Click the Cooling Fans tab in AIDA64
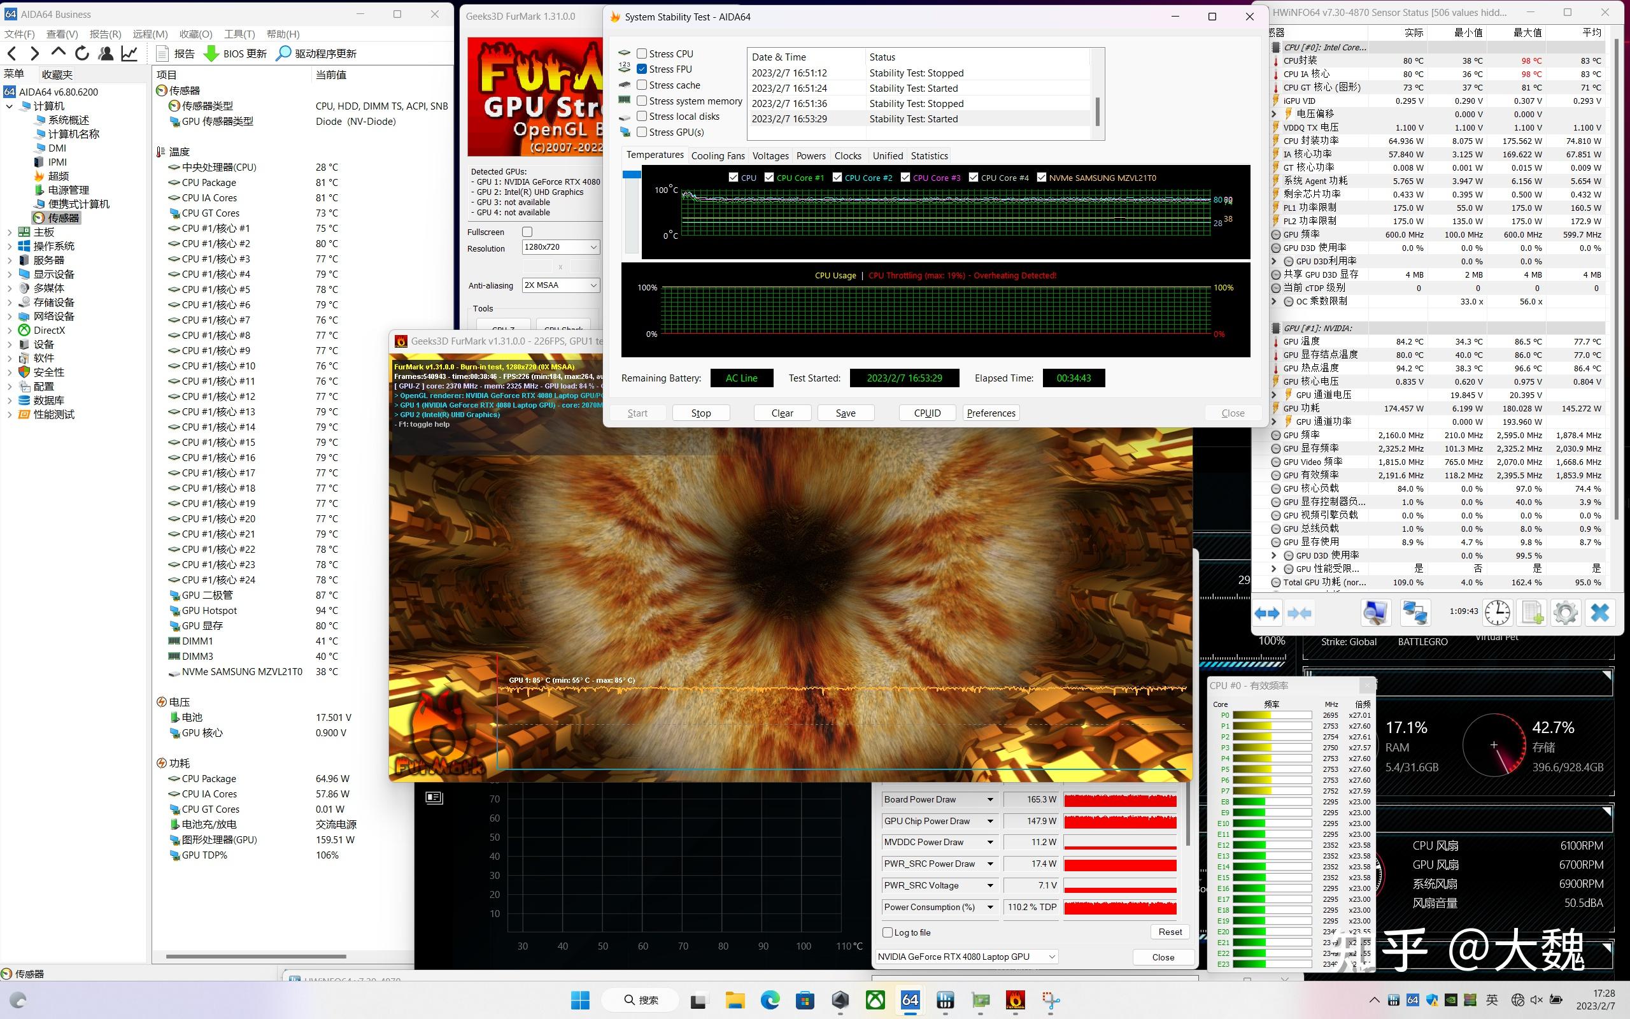This screenshot has height=1019, width=1630. pyautogui.click(x=717, y=155)
